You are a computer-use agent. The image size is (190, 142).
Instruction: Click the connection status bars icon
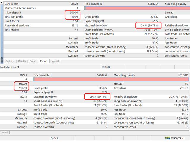[x=167, y=138]
